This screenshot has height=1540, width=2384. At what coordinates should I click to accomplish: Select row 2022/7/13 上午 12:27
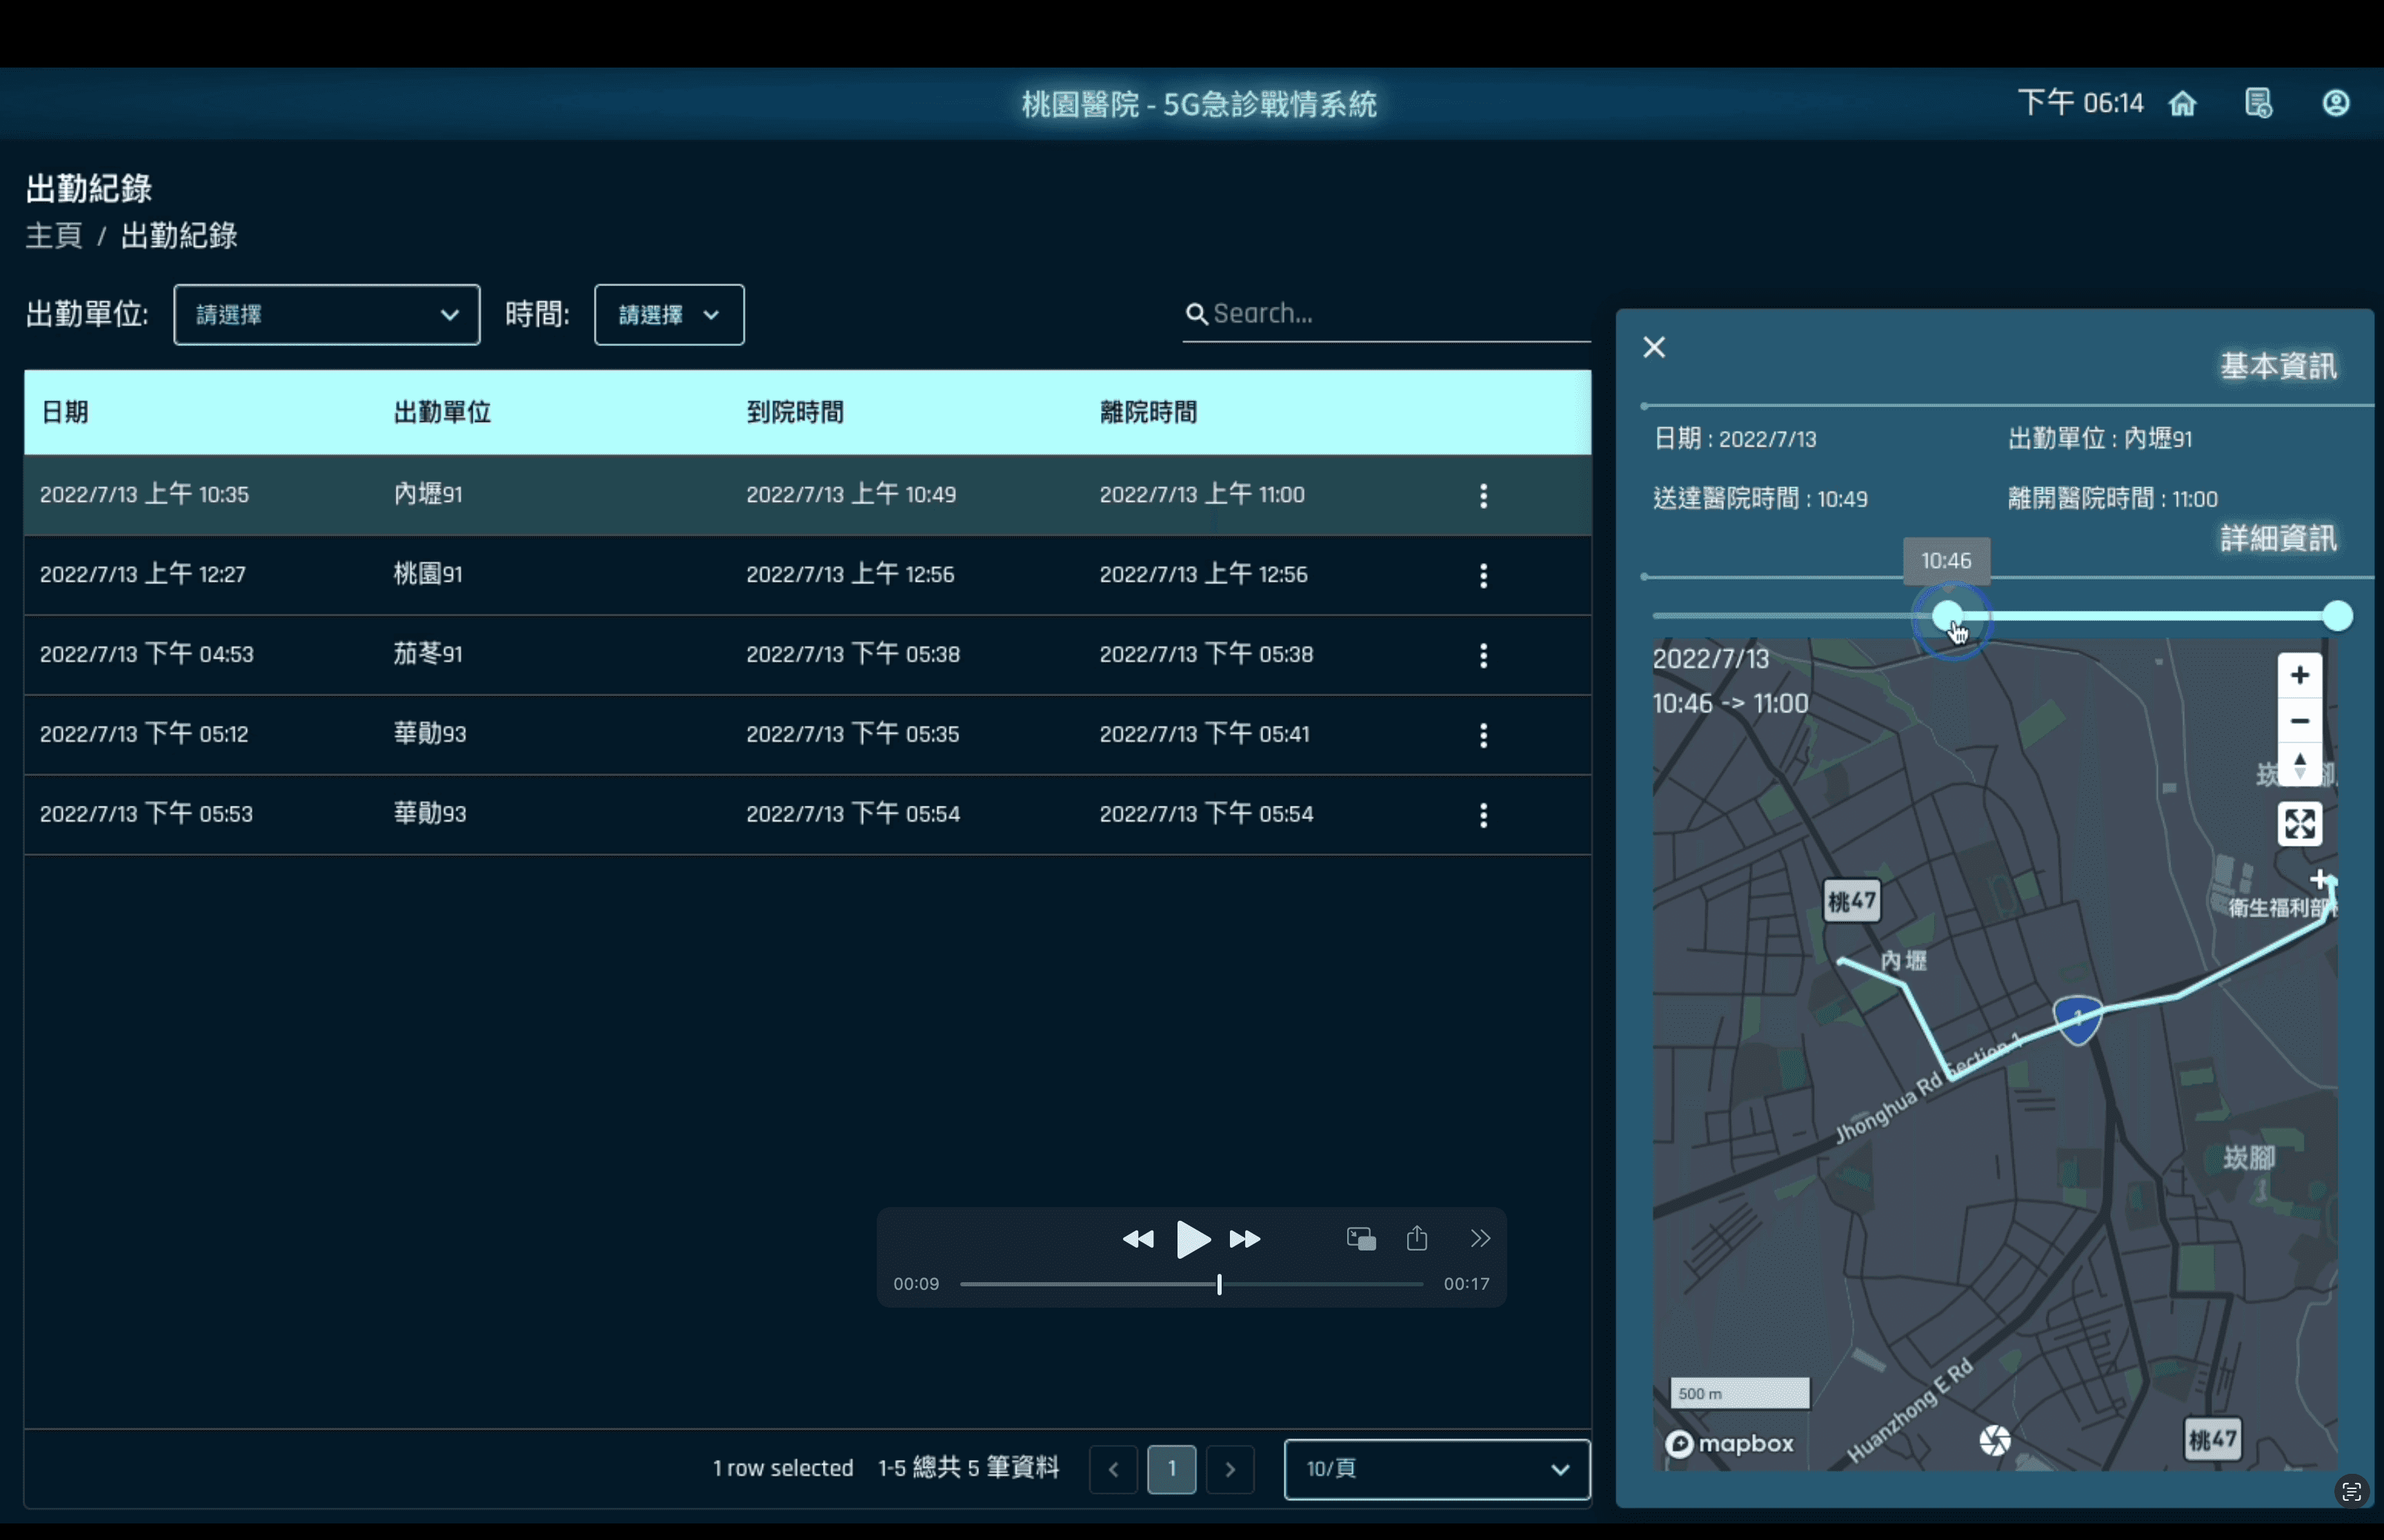click(807, 575)
